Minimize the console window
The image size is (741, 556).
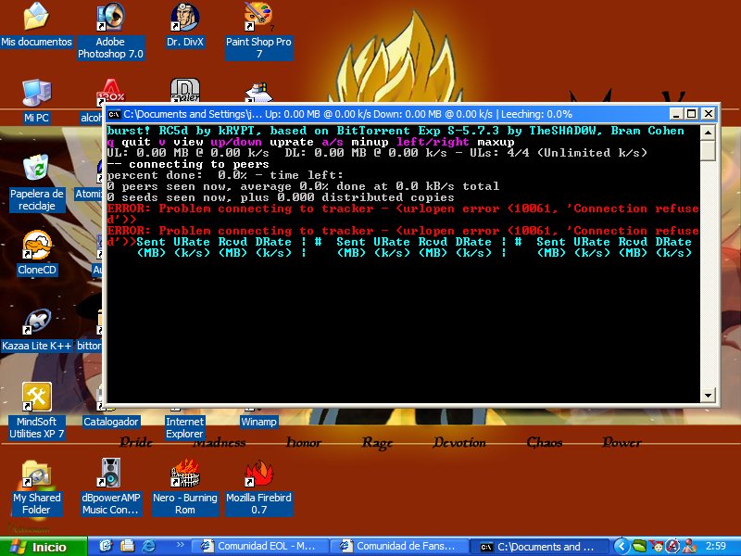pos(677,114)
